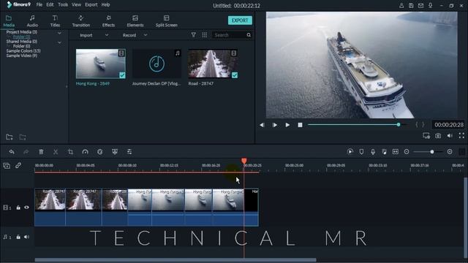Open the Effects tab
Image resolution: width=468 pixels, height=263 pixels.
point(108,21)
